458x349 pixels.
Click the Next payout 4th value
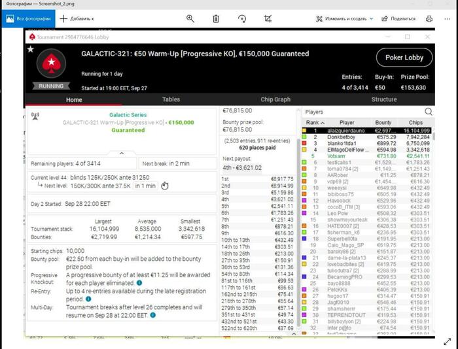pyautogui.click(x=242, y=168)
